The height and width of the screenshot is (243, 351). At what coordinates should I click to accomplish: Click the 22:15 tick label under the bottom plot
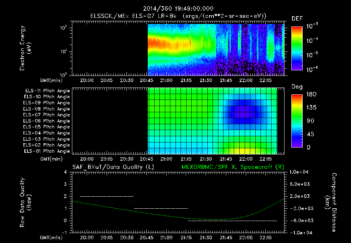tap(266, 238)
